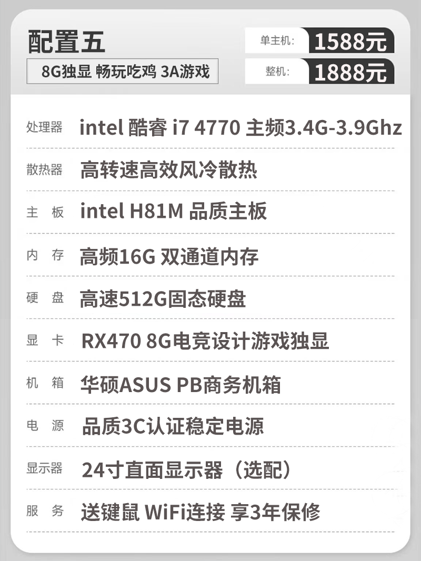The height and width of the screenshot is (561, 421).
Task: Select the 散热器 row label
Action: (44, 169)
